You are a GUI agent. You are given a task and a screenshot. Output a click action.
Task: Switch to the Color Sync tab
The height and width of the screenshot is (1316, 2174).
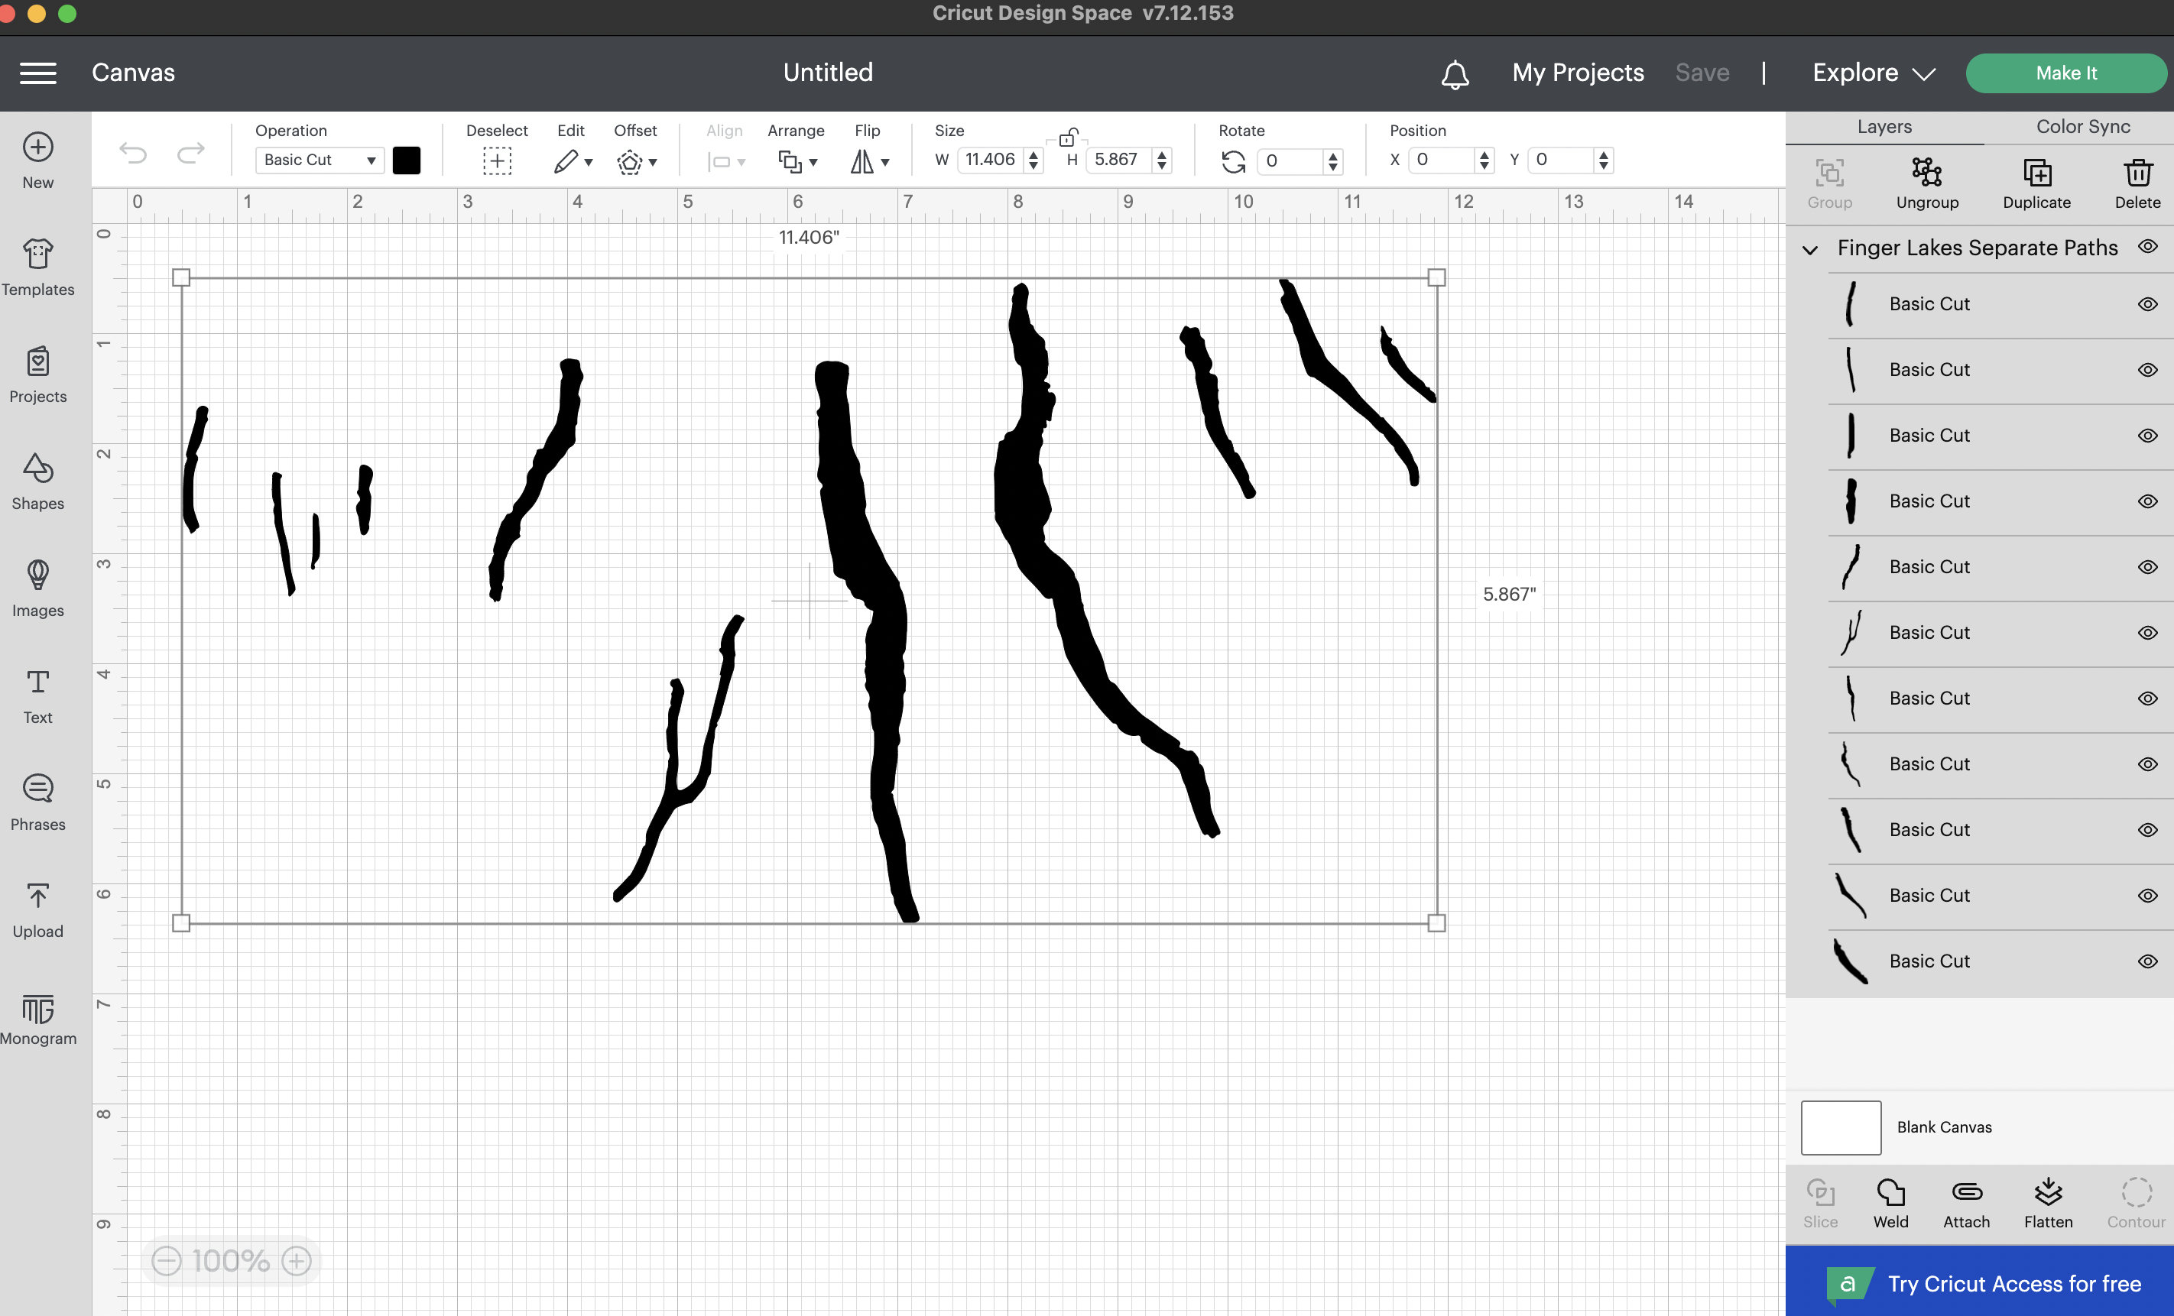pos(2083,126)
